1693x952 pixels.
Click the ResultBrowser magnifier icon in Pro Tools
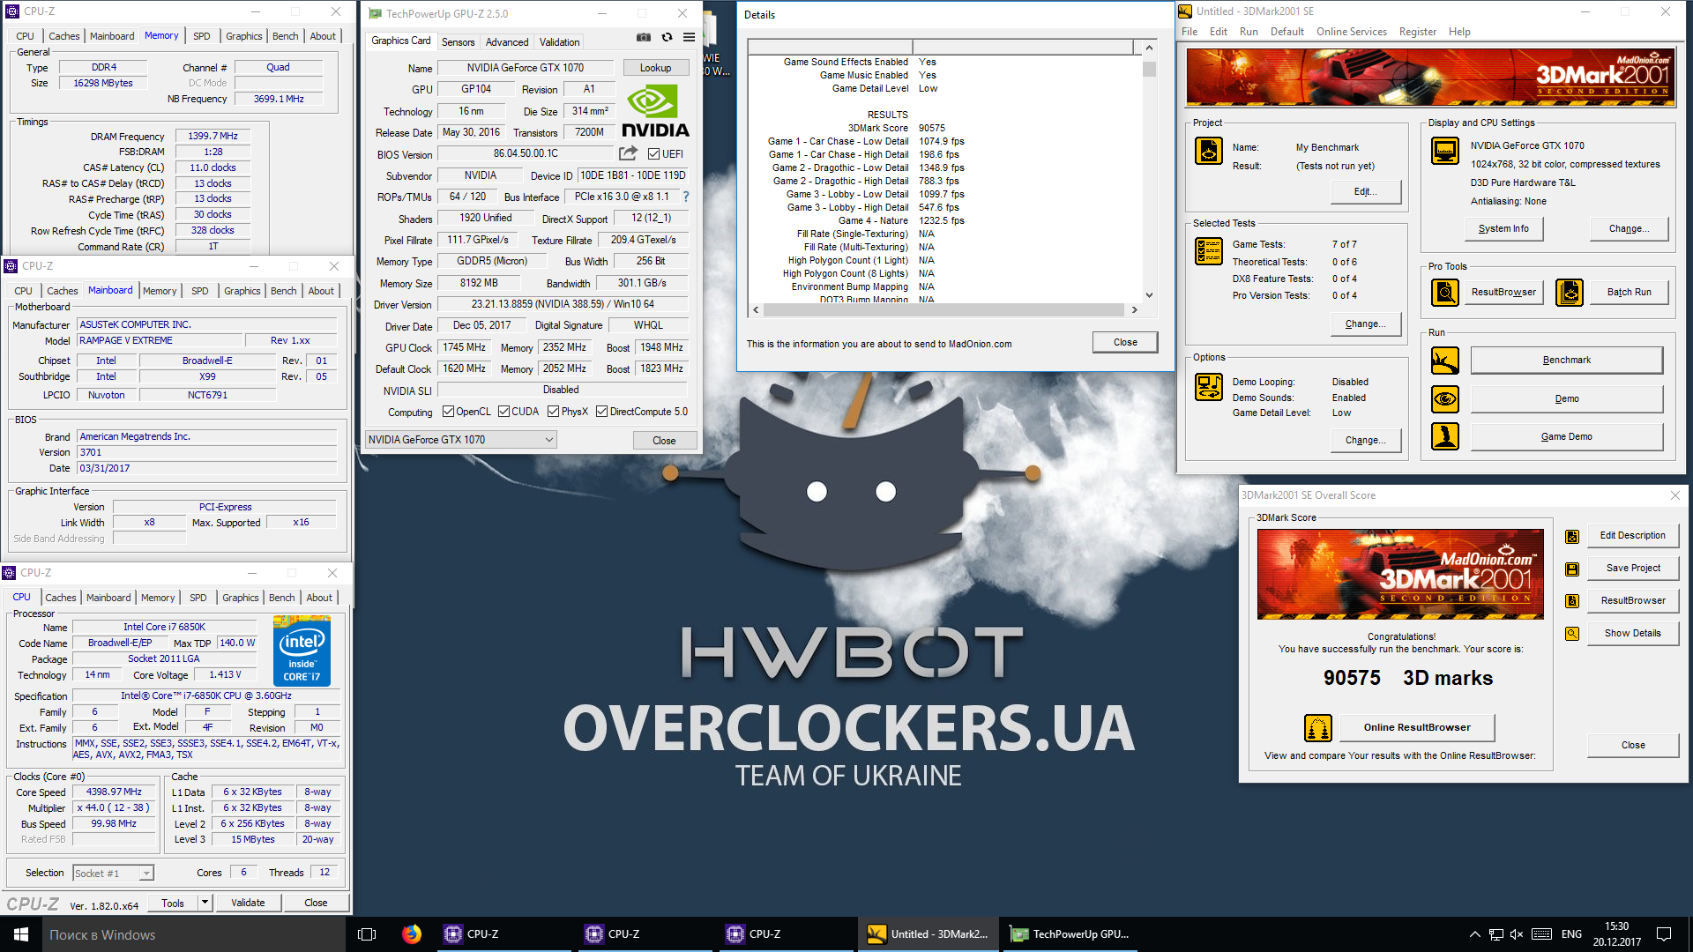click(x=1445, y=292)
